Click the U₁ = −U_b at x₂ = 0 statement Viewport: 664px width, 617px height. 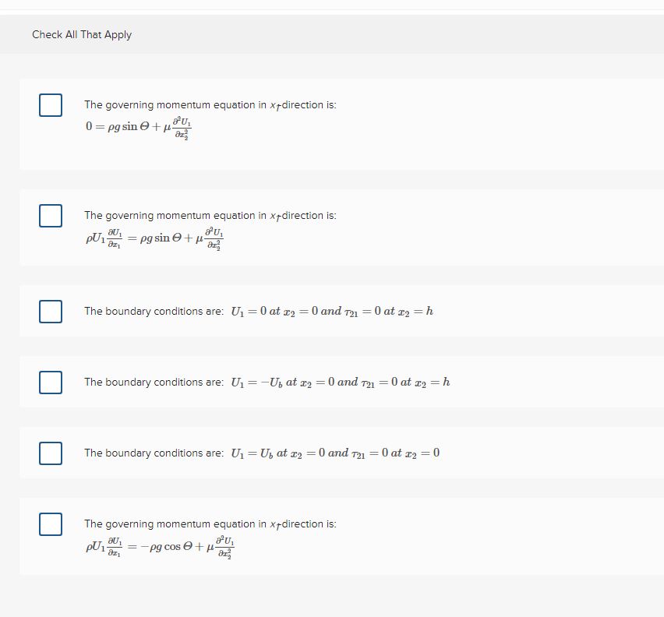coord(265,382)
